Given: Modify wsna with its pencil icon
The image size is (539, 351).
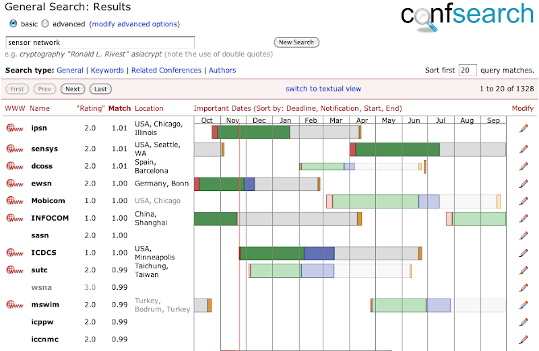Looking at the screenshot, I should pyautogui.click(x=524, y=288).
